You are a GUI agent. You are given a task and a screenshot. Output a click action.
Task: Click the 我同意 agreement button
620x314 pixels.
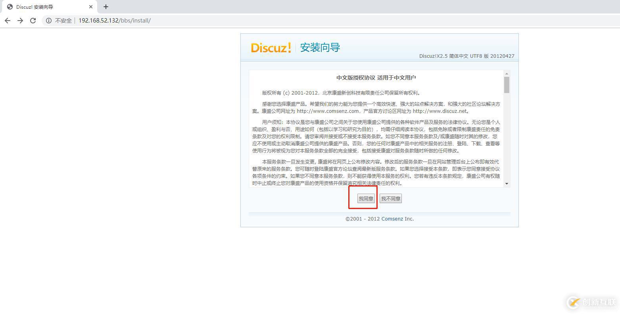365,198
